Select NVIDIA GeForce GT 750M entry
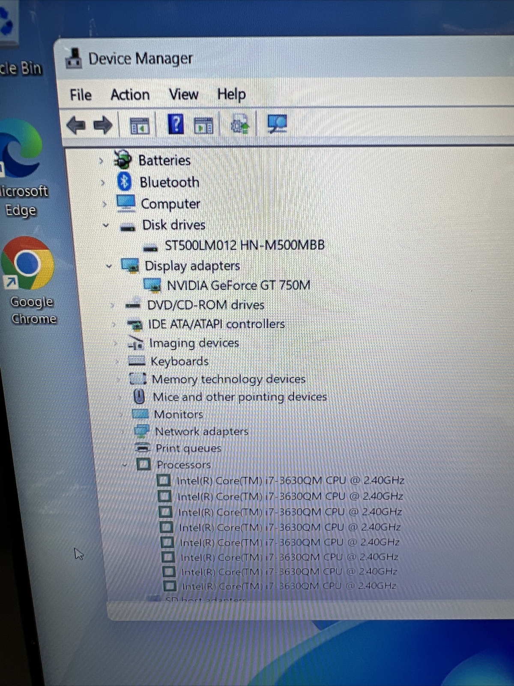 click(239, 285)
